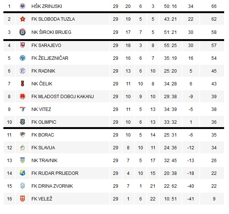Open the FK Drina Zvornik team link
Image resolution: width=229 pixels, height=214 pixels.
[x=52, y=186]
